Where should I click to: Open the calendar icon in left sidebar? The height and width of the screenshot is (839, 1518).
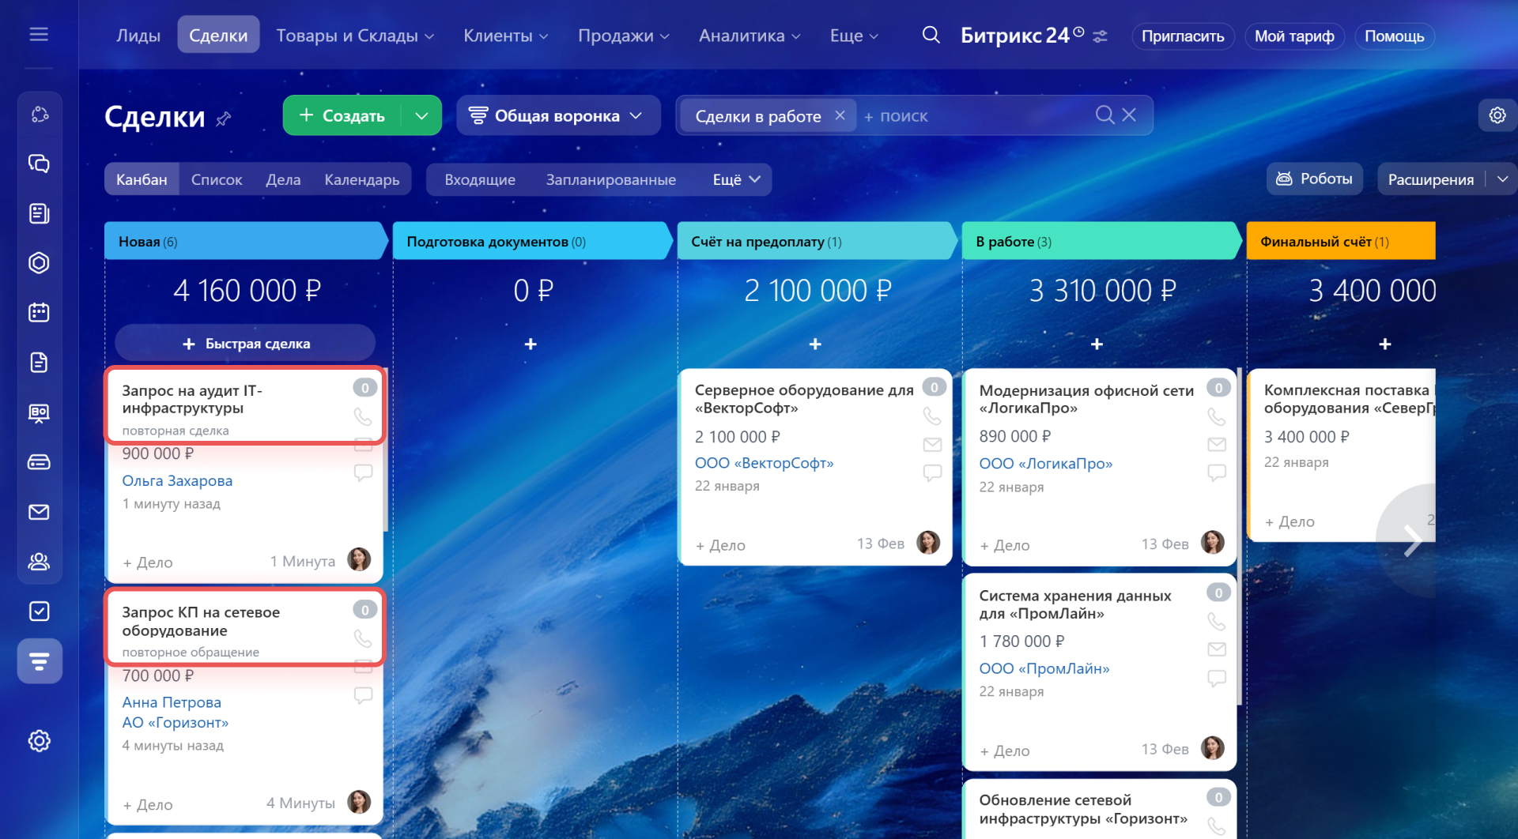(39, 313)
